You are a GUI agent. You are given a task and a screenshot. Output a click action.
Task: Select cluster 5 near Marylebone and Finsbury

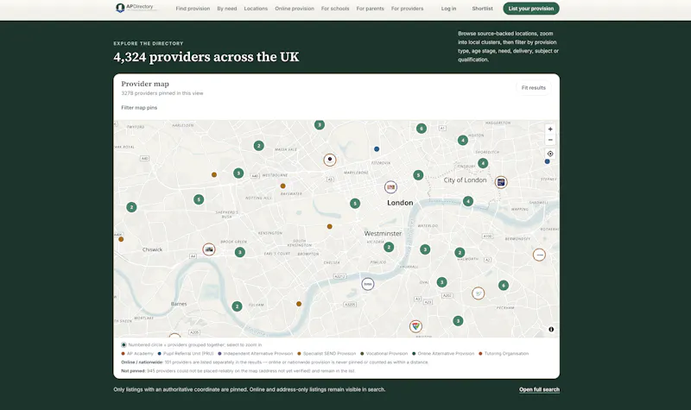coord(418,175)
